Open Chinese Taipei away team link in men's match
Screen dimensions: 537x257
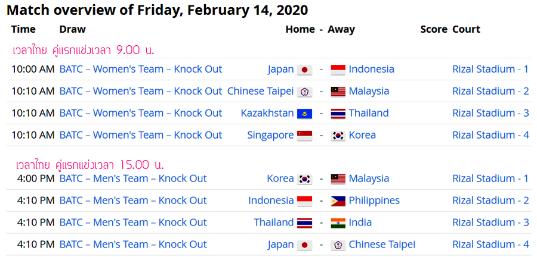tap(382, 245)
